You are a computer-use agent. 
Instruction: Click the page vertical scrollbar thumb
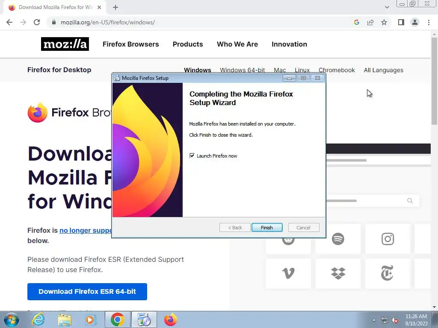click(434, 81)
